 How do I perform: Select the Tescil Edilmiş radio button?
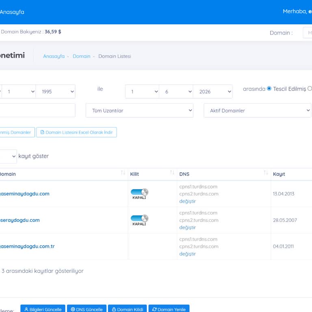point(269,89)
